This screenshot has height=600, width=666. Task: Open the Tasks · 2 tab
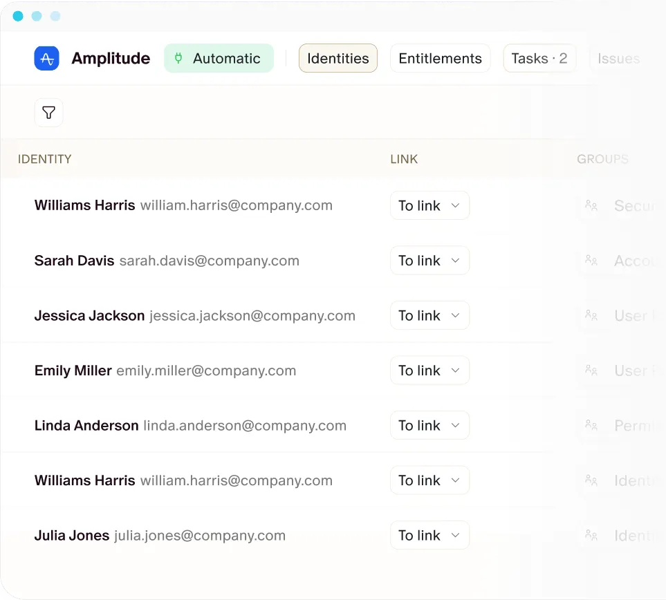click(539, 58)
